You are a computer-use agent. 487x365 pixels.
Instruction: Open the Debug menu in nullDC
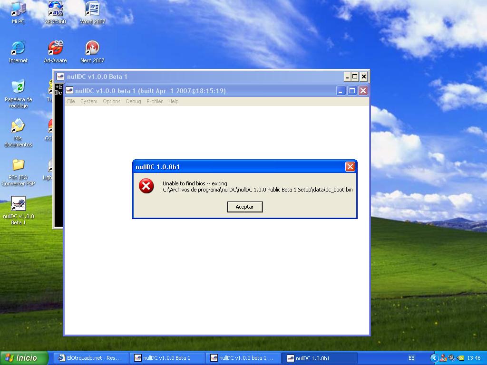click(134, 101)
